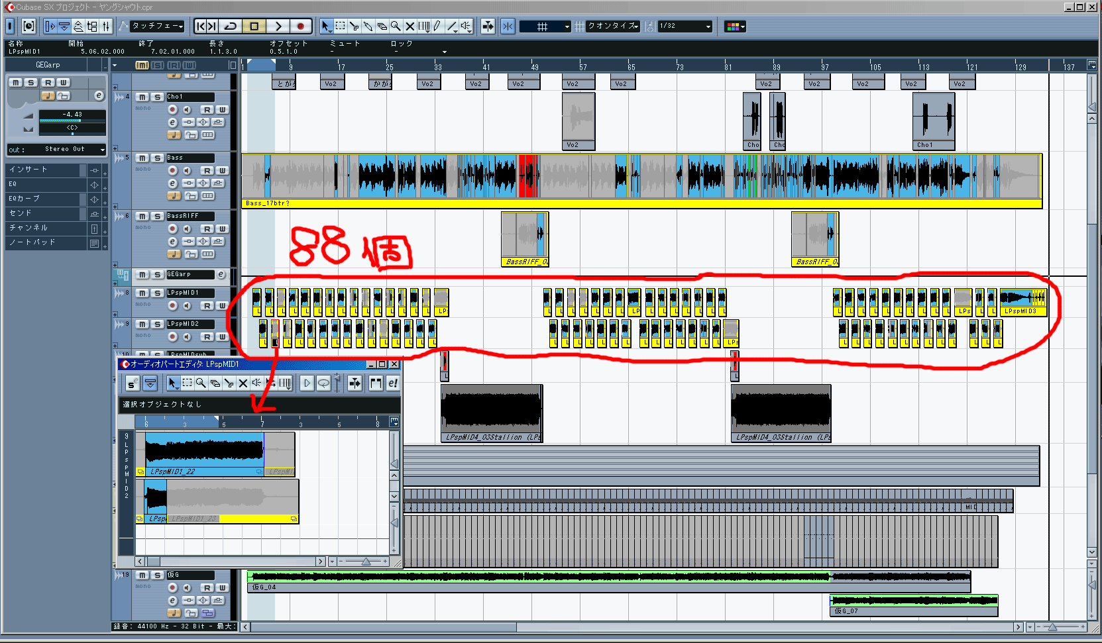Start recording with the red record button
This screenshot has height=643, width=1102.
(x=301, y=26)
